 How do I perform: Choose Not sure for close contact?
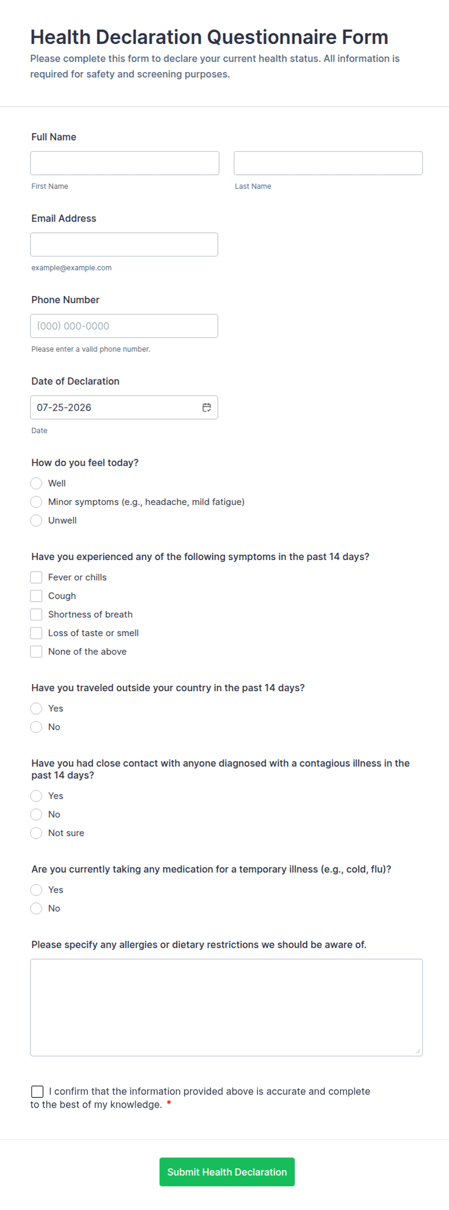[x=36, y=833]
